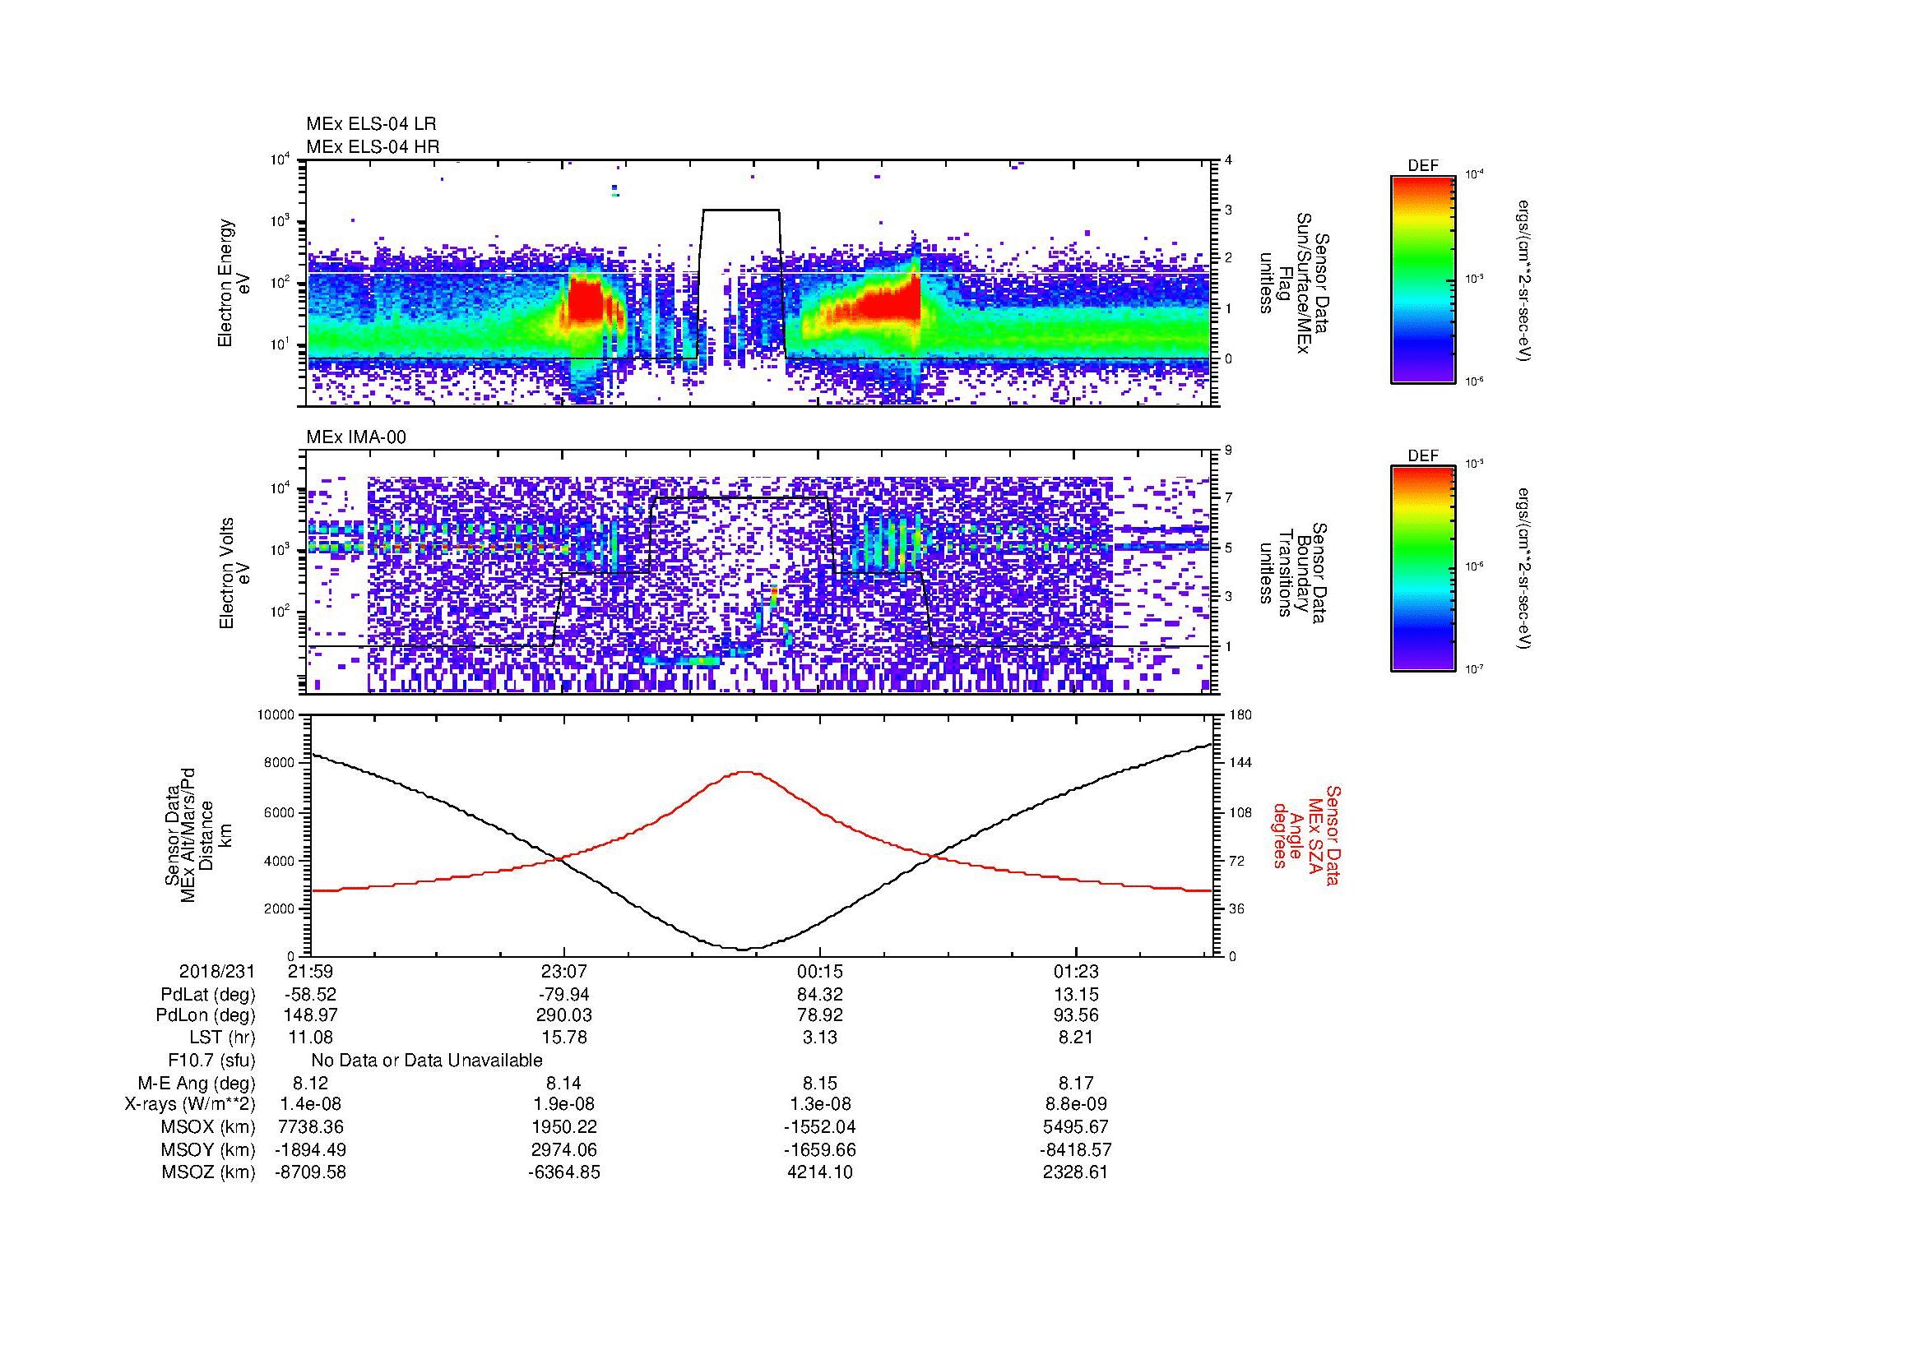The width and height of the screenshot is (1924, 1359).
Task: Click the red 'MEx SZA Angle degrees' axis label
Action: click(x=1306, y=834)
